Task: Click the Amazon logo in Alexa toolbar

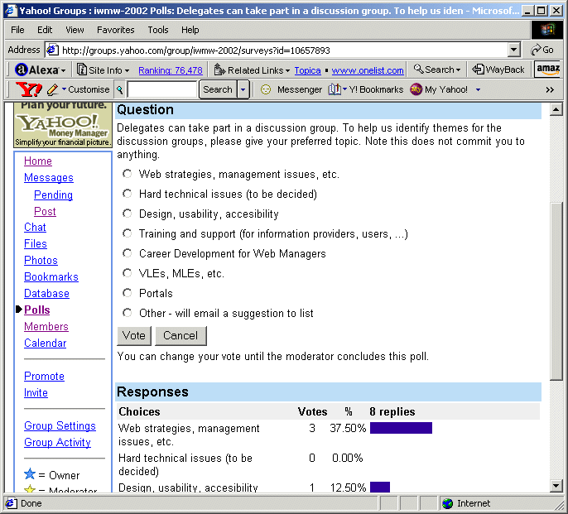Action: tap(548, 69)
